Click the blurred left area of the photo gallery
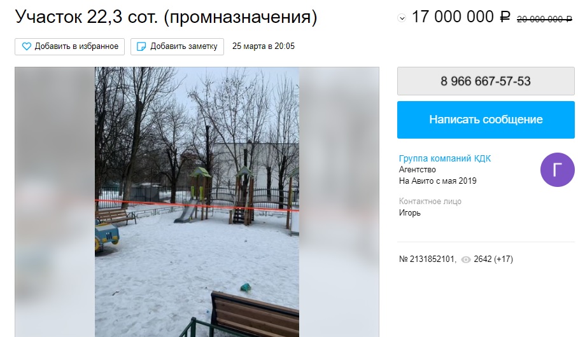 [x=55, y=202]
